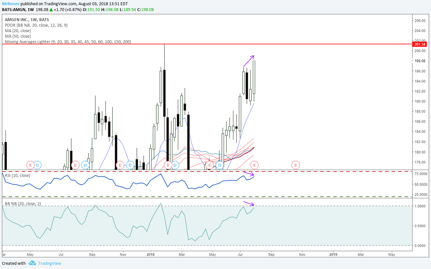The height and width of the screenshot is (269, 431).
Task: Select the leftmost dividend D marker
Action: click(37, 165)
